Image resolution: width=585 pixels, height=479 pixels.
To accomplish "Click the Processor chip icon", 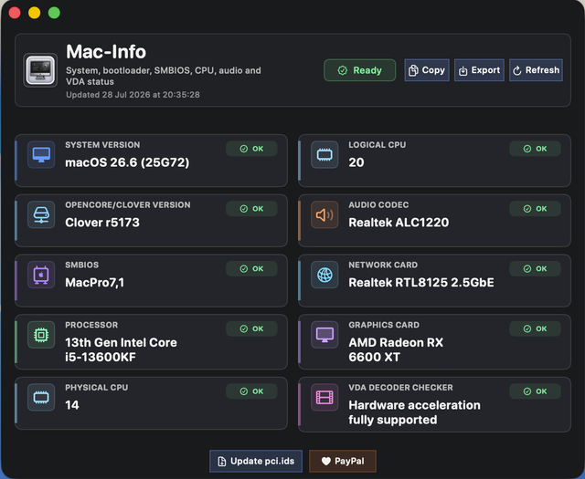I will [x=41, y=335].
